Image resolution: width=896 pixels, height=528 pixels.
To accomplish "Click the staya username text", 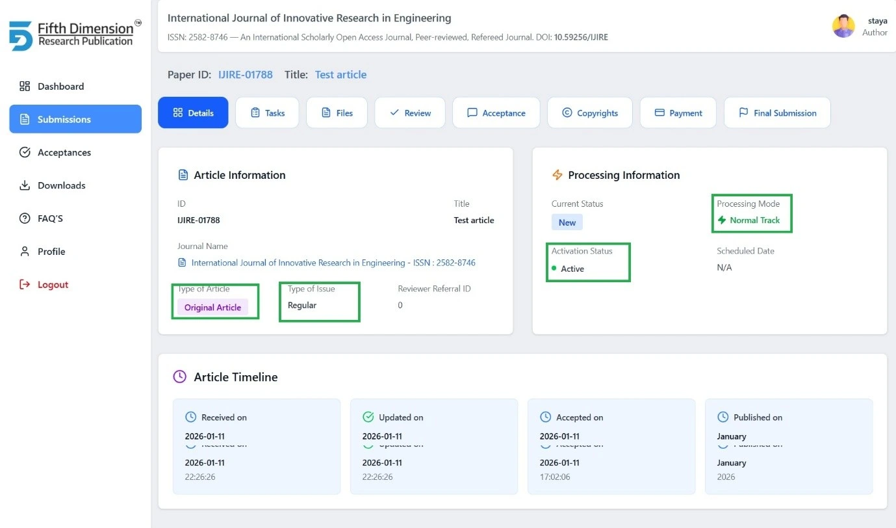I will [877, 21].
